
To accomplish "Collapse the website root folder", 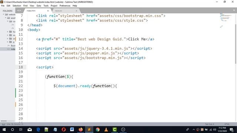I will click(x=3, y=14).
